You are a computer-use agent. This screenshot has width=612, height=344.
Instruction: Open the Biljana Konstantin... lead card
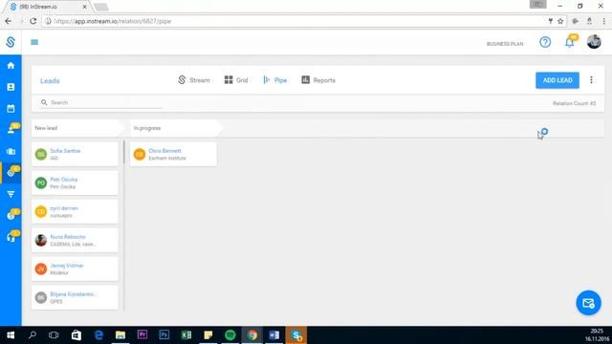point(75,297)
